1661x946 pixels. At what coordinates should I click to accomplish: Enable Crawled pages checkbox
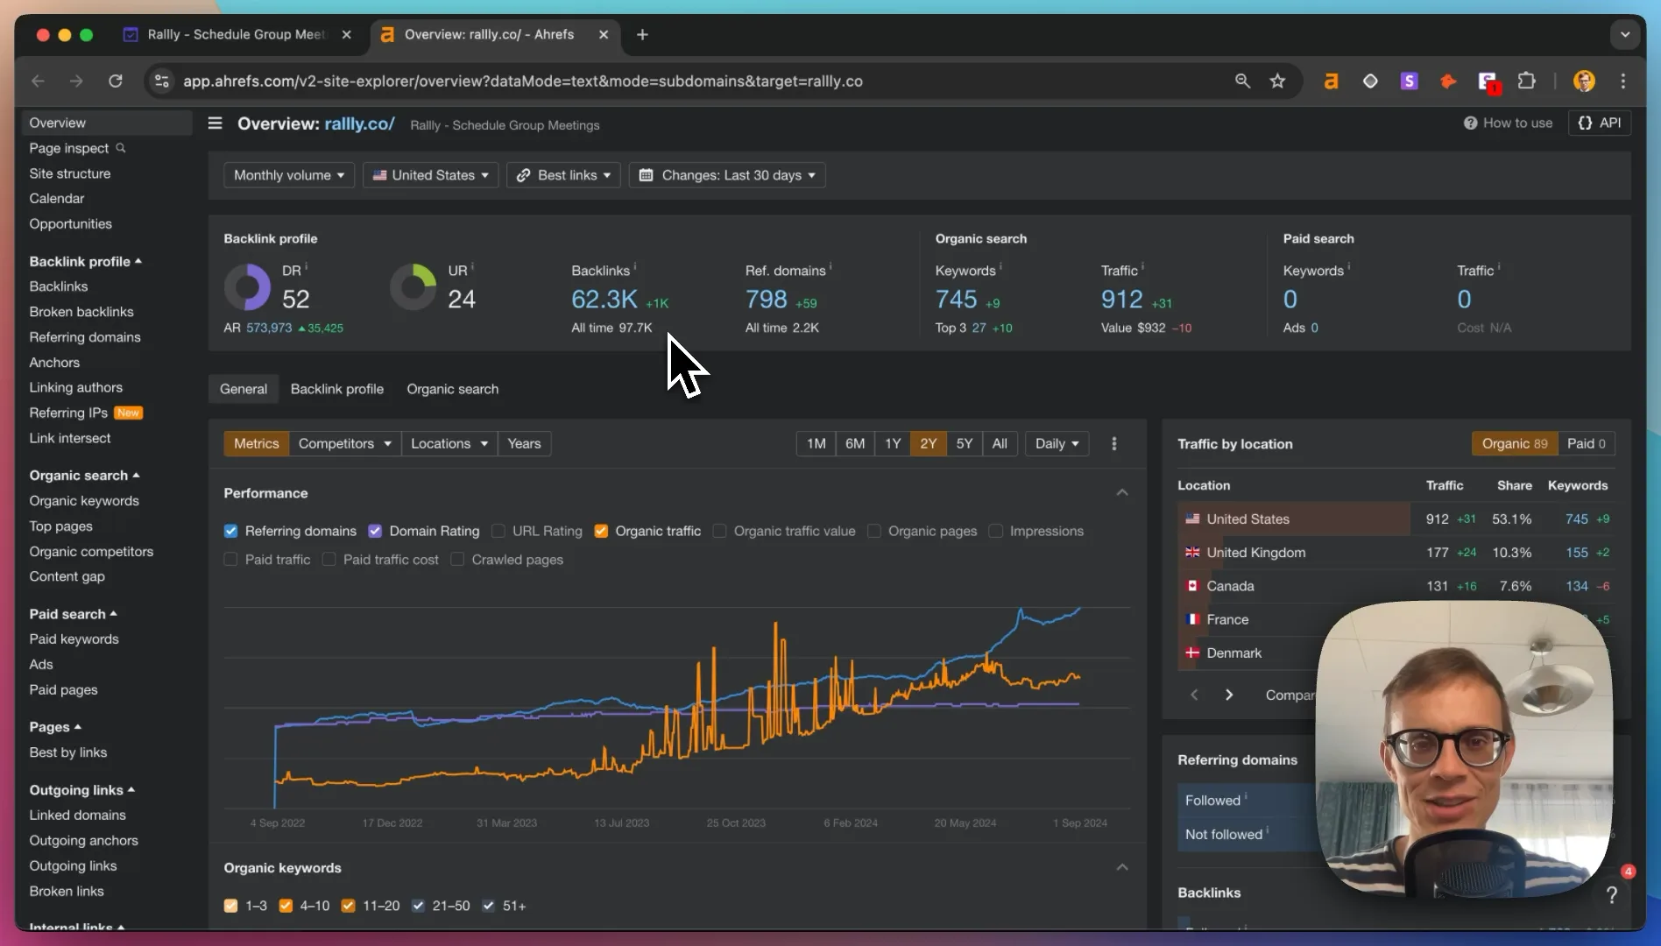457,560
